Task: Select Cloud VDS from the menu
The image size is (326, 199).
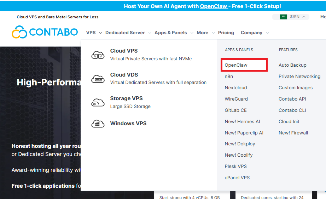Action: tap(124, 75)
